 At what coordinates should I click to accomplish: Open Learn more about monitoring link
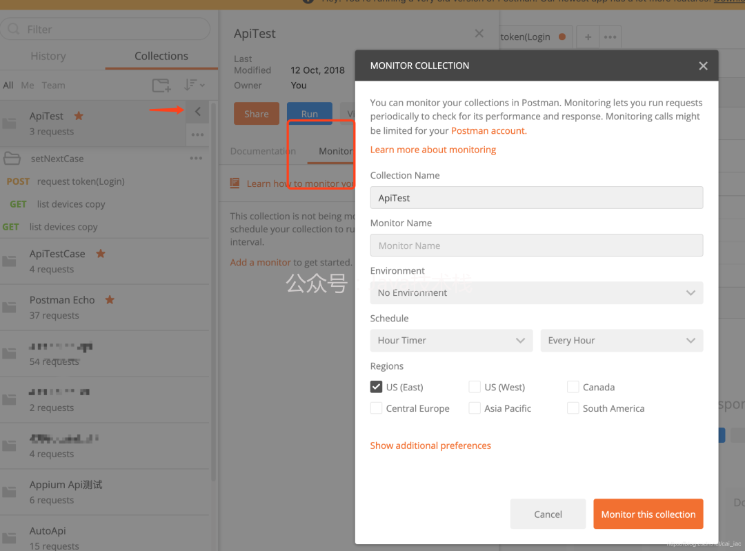pos(433,150)
